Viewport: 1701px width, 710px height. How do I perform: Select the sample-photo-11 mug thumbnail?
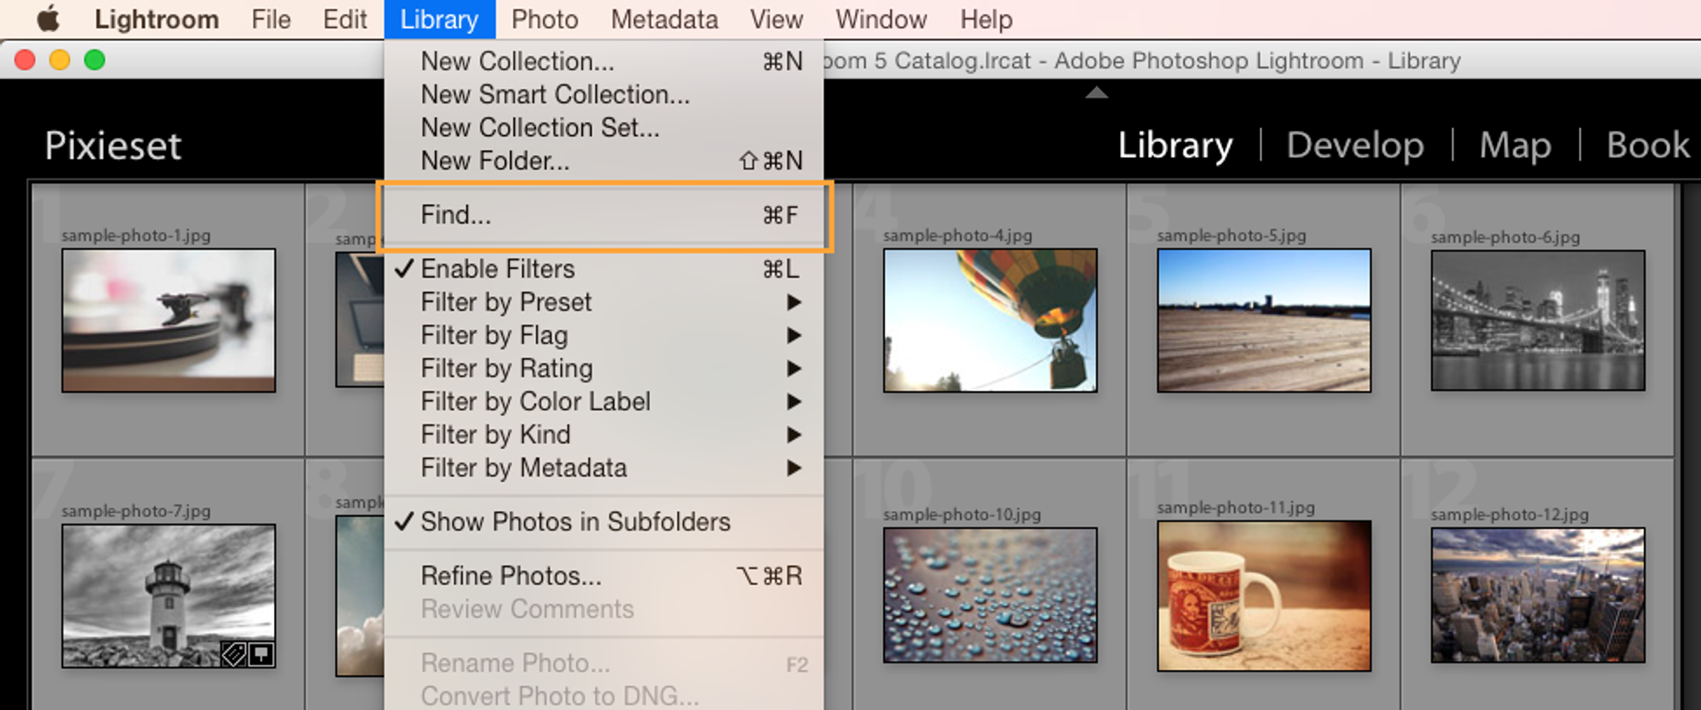coord(1264,596)
